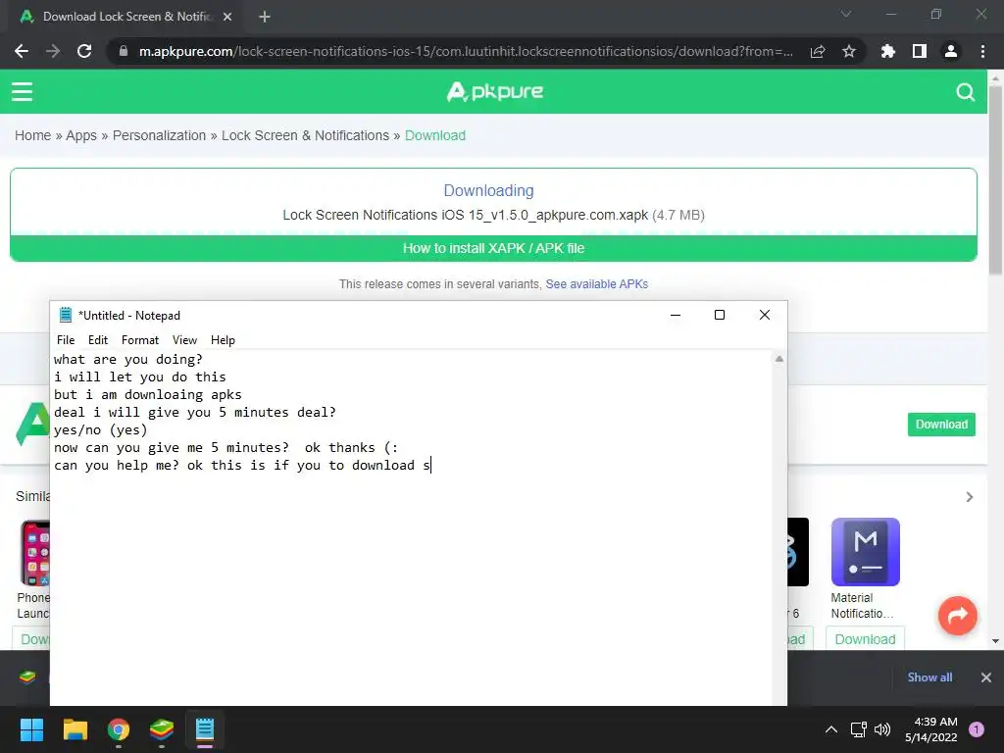Screen dimensions: 1004x753
Task: Click the network tray icon
Action: point(858,729)
